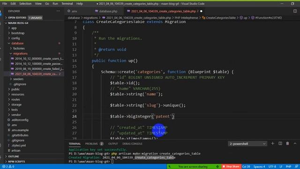The height and width of the screenshot is (169, 300).
Task: Create a new terminal with plus icon
Action: coord(273,144)
